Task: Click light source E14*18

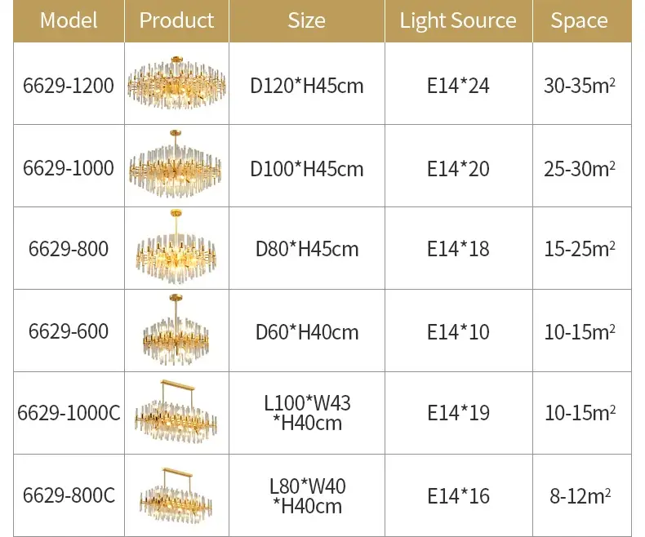Action: point(458,249)
